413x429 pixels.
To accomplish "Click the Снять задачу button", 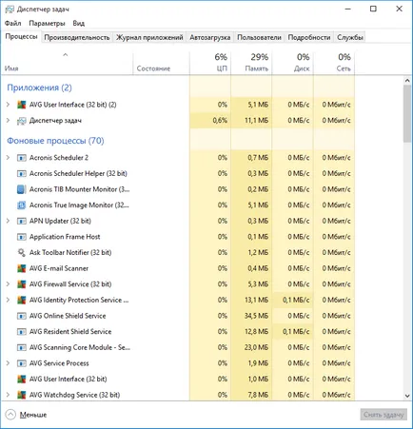I will coord(383,415).
